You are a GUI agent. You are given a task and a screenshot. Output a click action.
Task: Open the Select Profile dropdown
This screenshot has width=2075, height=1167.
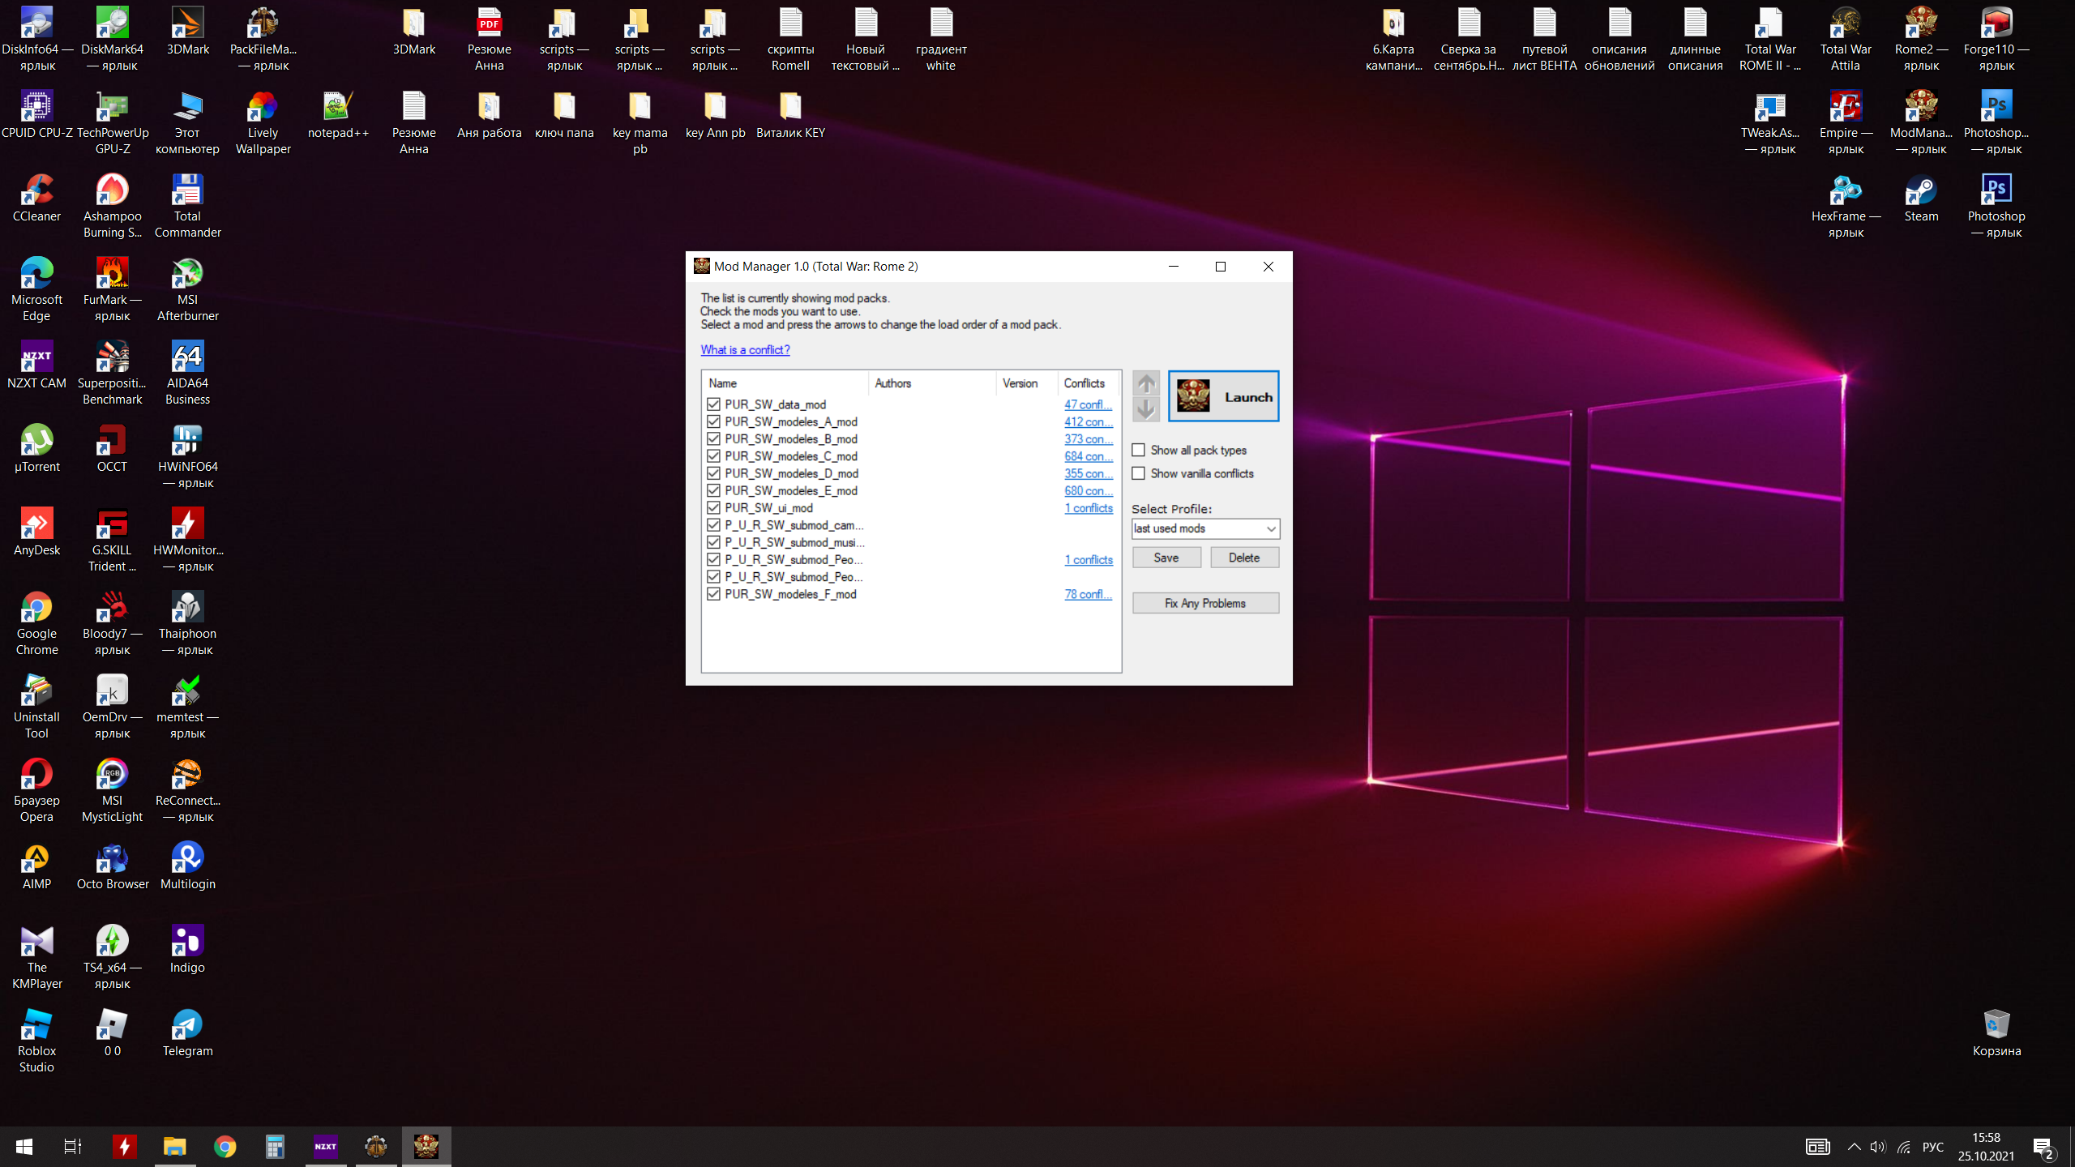(x=1205, y=528)
